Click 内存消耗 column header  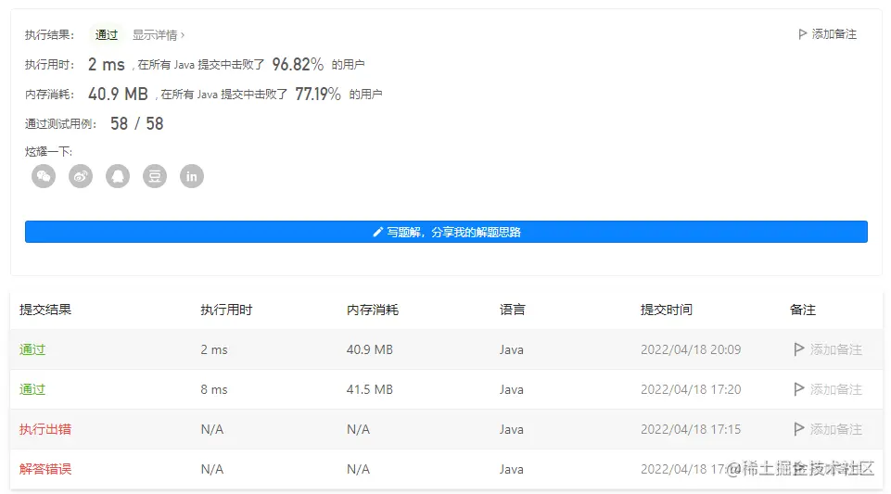[373, 310]
